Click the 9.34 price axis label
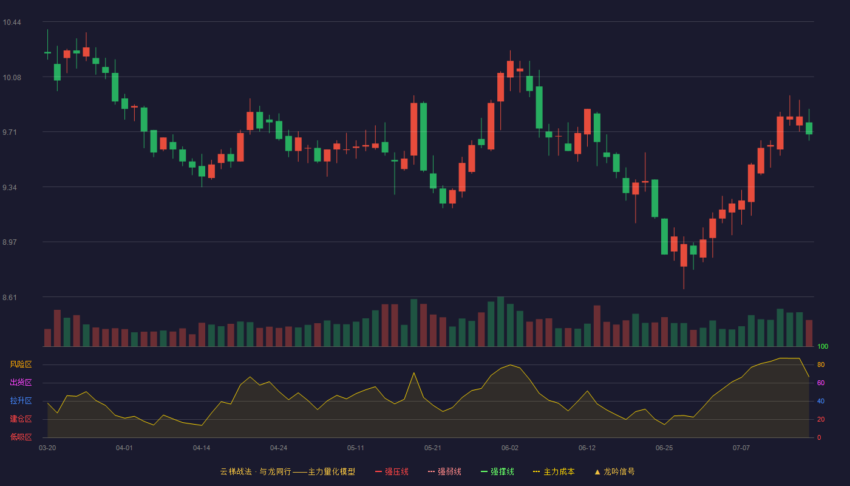Screen dimensions: 850x486 click(x=10, y=188)
